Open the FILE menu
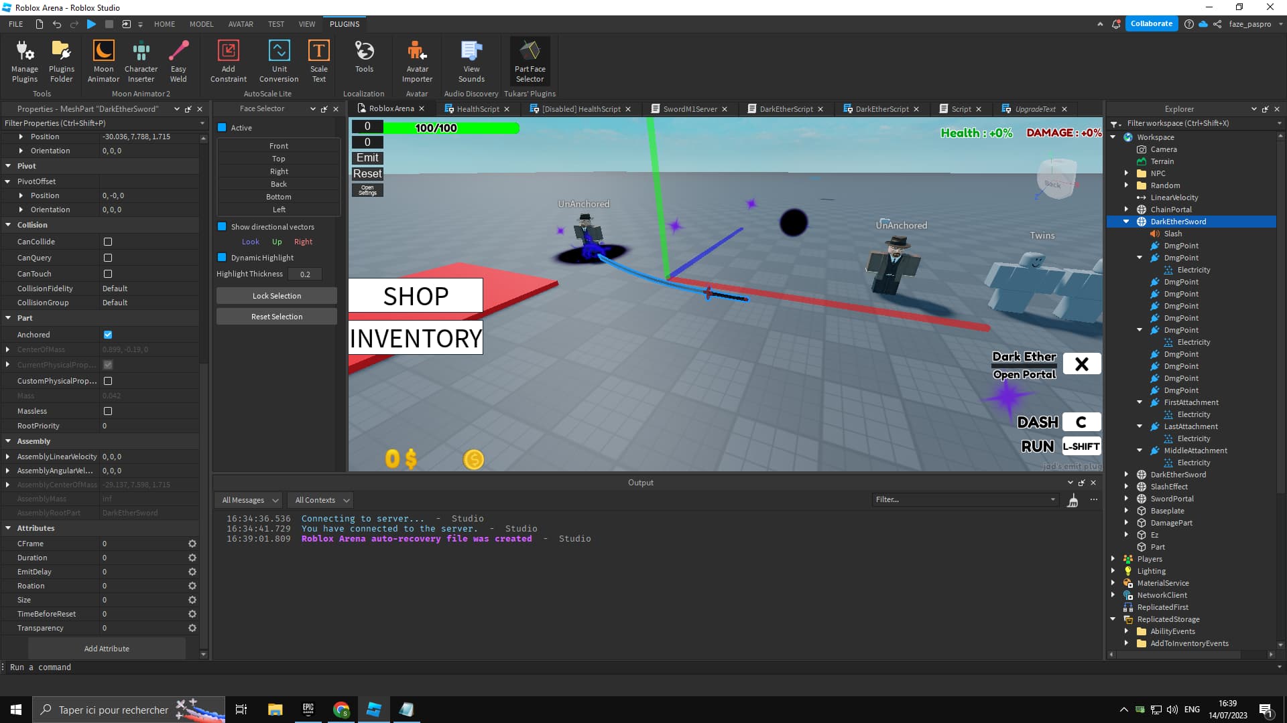Screen dimensions: 1287x723 tap(16, 24)
